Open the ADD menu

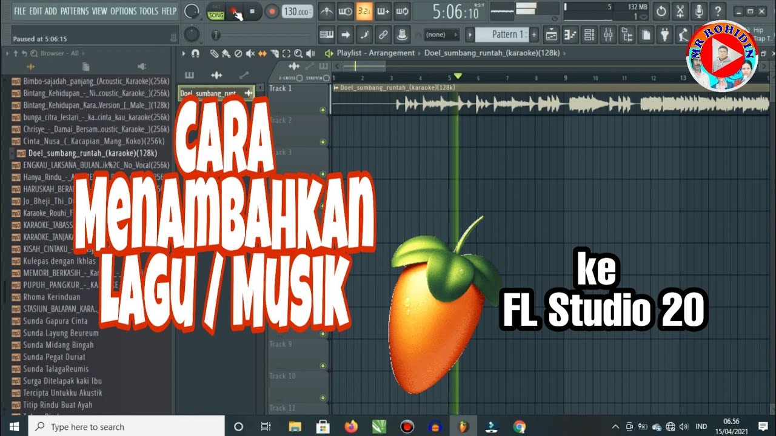(51, 11)
